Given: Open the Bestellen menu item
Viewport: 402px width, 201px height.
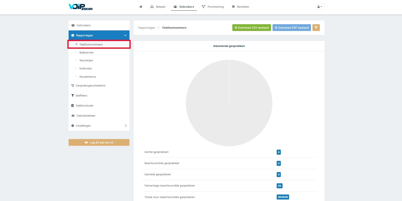Looking at the screenshot, I should (x=240, y=6).
